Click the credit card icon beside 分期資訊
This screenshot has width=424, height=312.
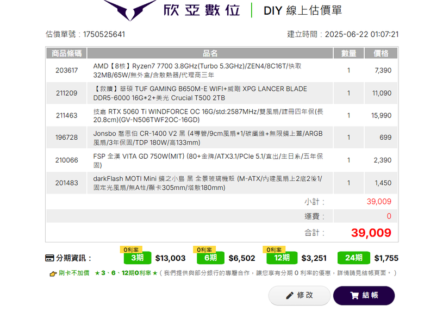pyautogui.click(x=49, y=258)
